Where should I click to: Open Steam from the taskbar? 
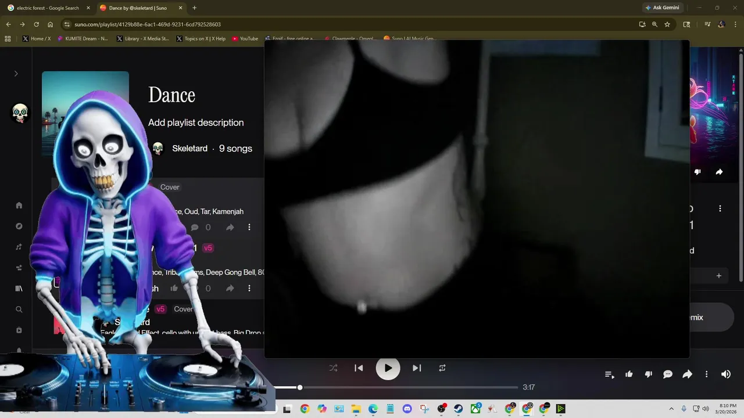(459, 409)
